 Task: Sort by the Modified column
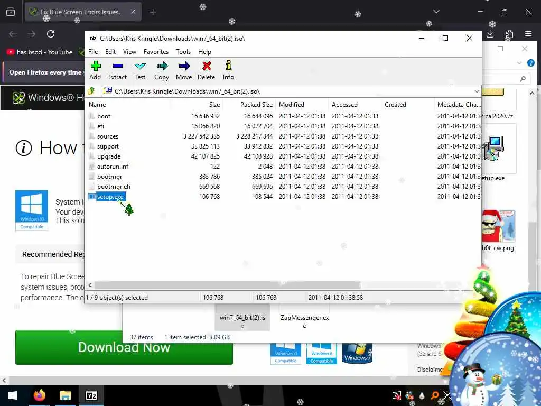click(x=302, y=105)
